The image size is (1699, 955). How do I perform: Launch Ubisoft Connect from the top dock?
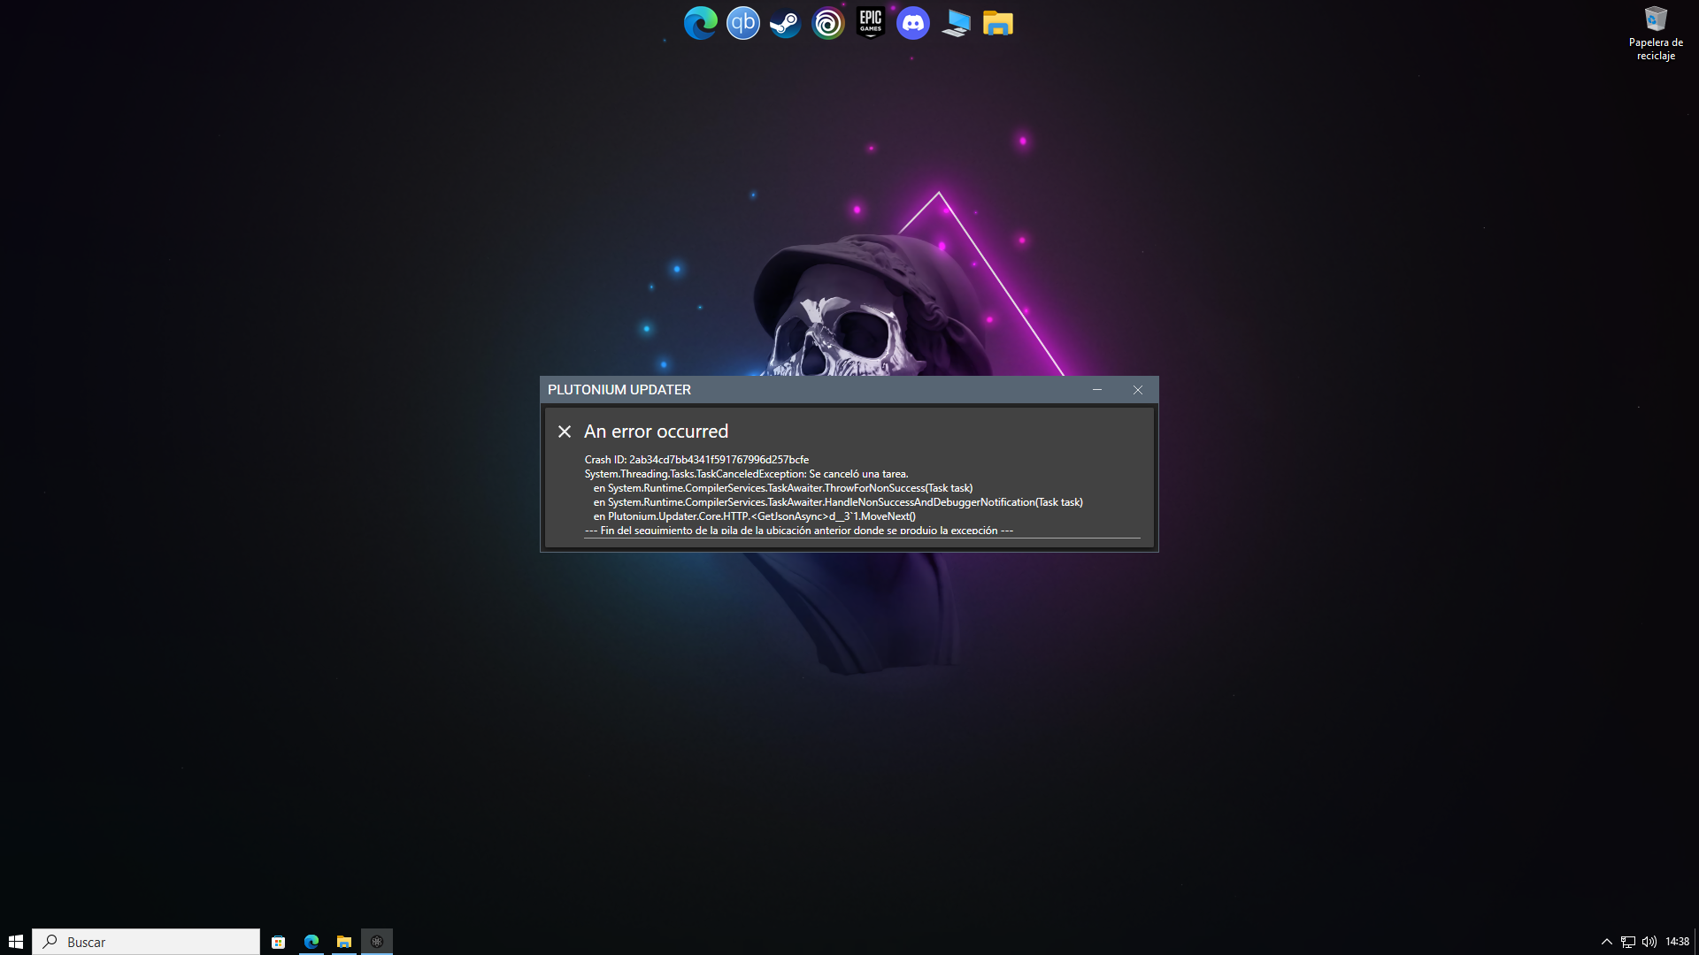click(828, 23)
